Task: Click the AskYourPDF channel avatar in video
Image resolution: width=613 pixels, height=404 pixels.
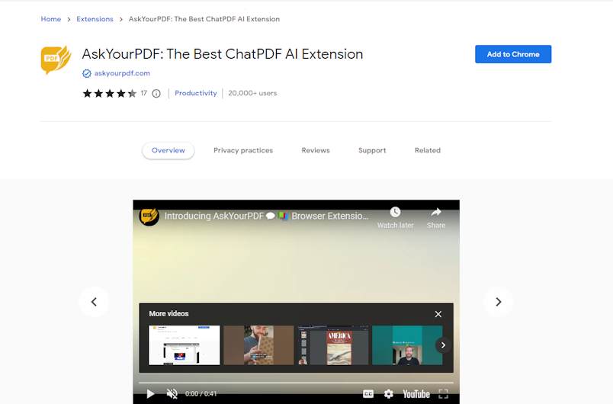Action: [149, 216]
